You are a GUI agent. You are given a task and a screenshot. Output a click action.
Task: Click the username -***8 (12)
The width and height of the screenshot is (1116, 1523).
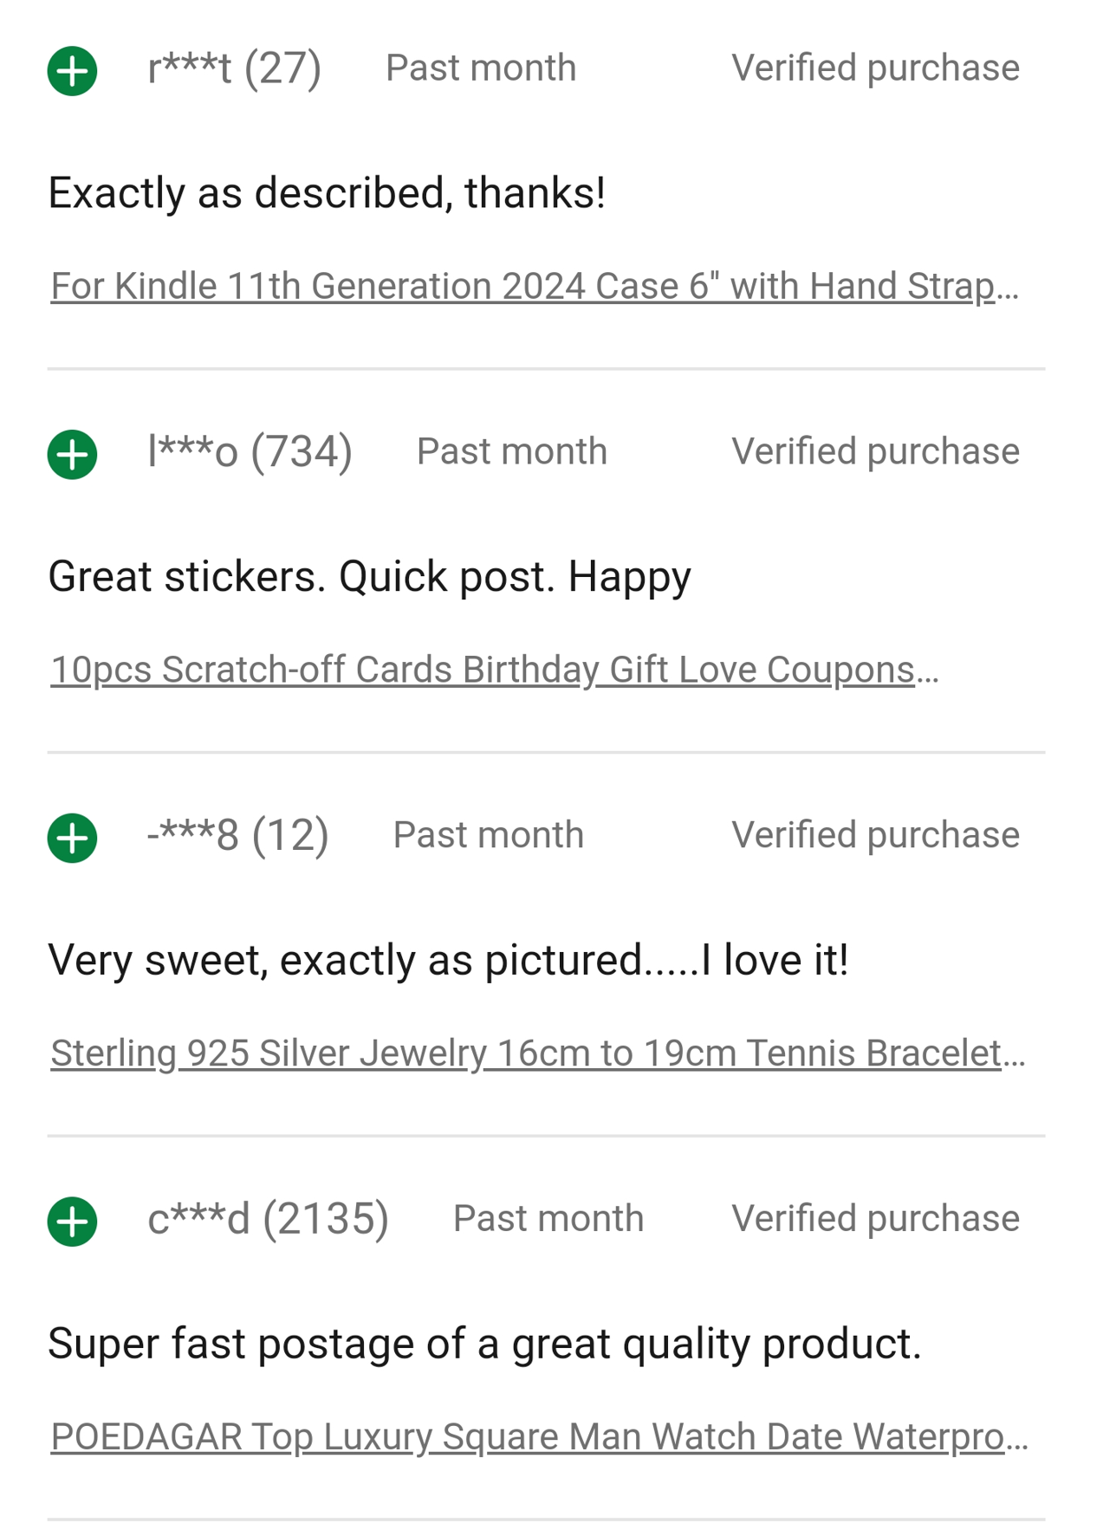pyautogui.click(x=237, y=836)
